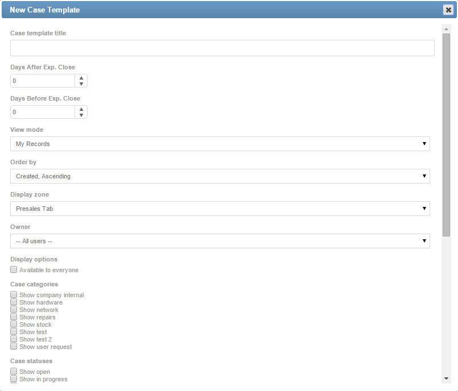Click the scrollbar up arrow
Viewport: 458px width, 391px height.
(x=446, y=29)
